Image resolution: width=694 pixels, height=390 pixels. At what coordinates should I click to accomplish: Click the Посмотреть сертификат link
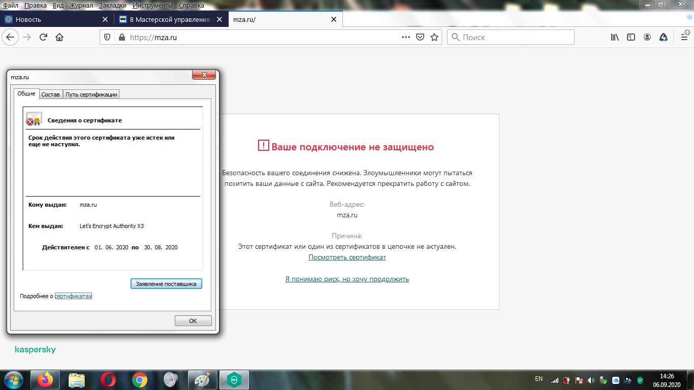click(x=347, y=257)
